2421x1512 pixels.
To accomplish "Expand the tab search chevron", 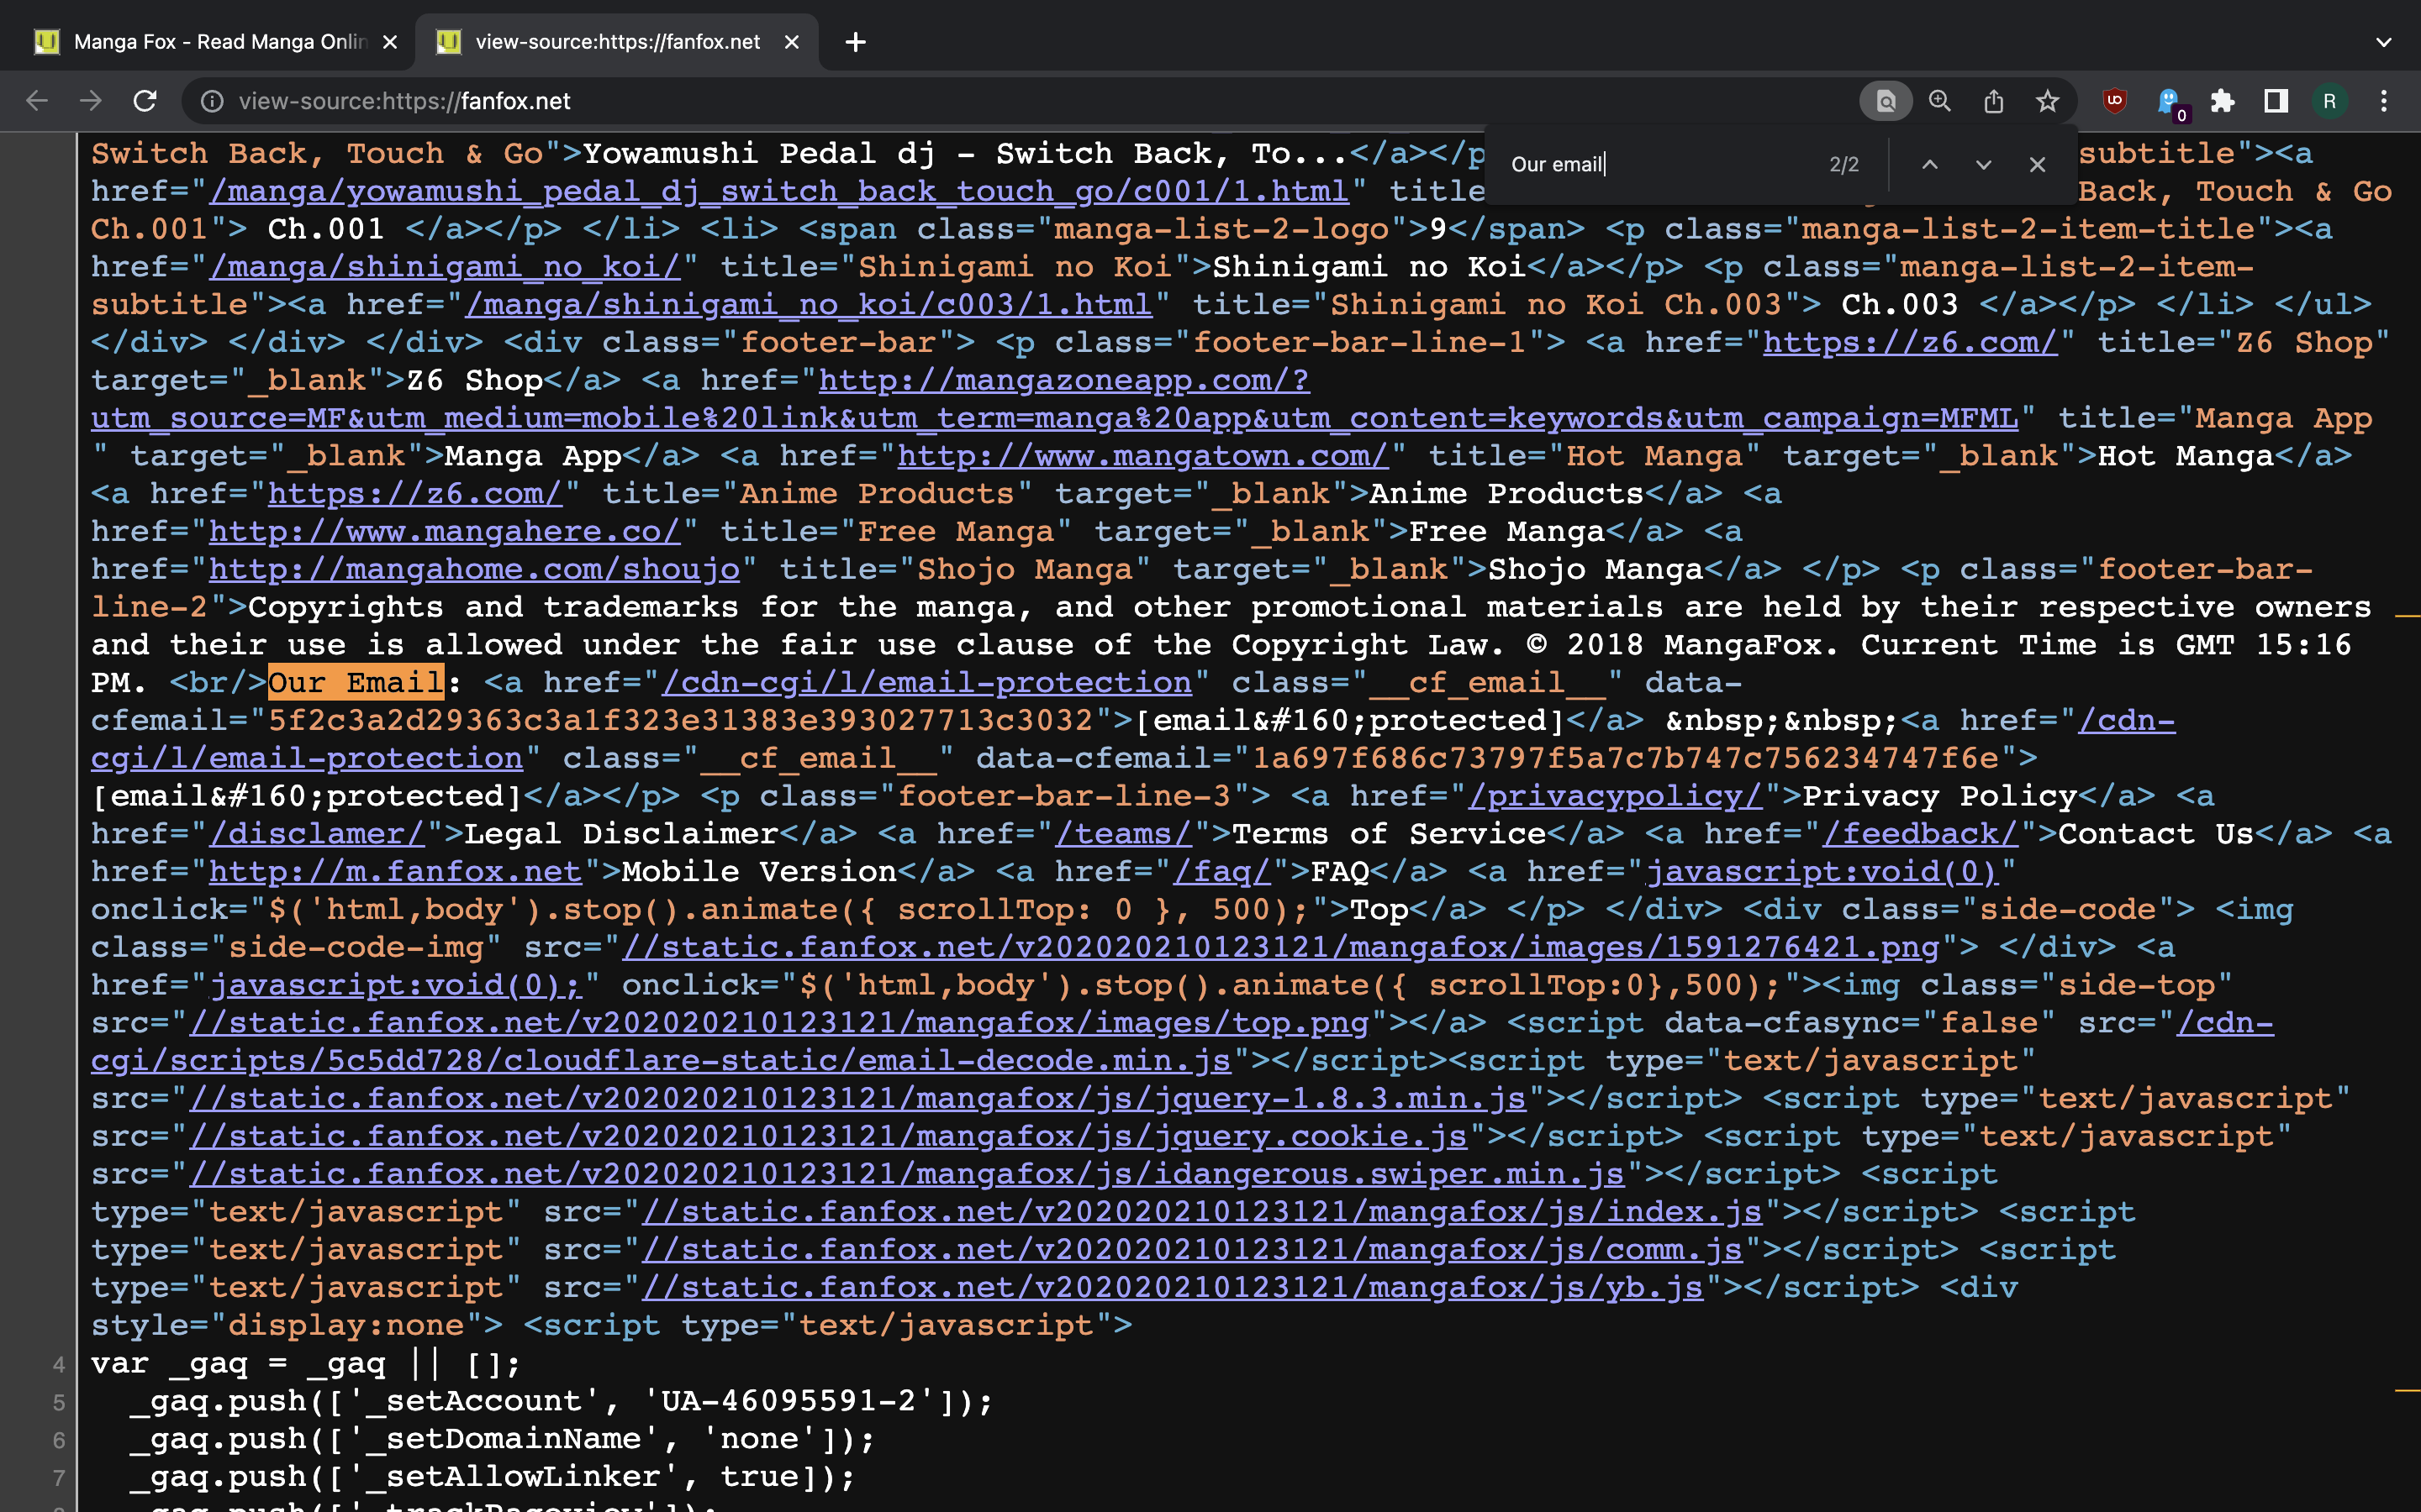I will 2384,42.
